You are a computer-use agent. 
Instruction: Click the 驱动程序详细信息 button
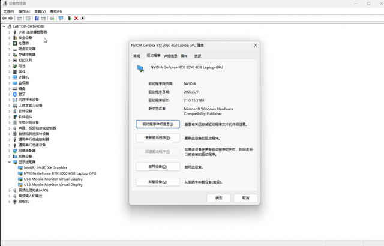pos(158,124)
